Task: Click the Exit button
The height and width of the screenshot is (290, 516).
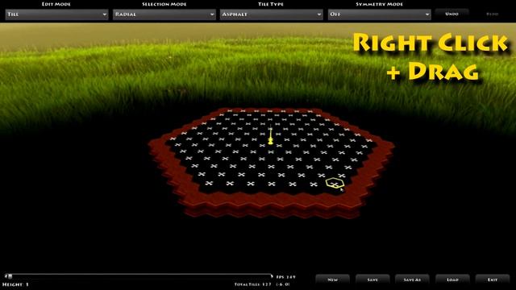Action: [x=493, y=280]
